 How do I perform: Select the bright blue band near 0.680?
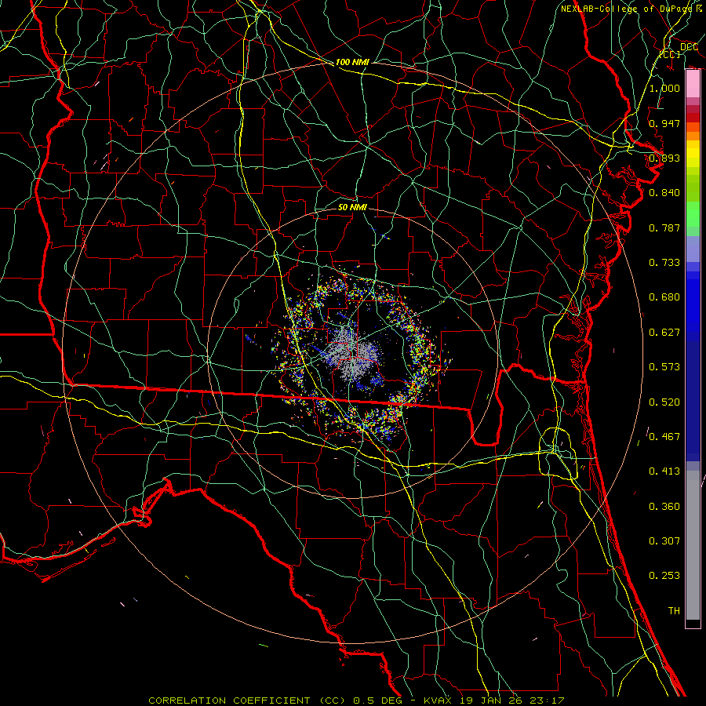tap(693, 298)
